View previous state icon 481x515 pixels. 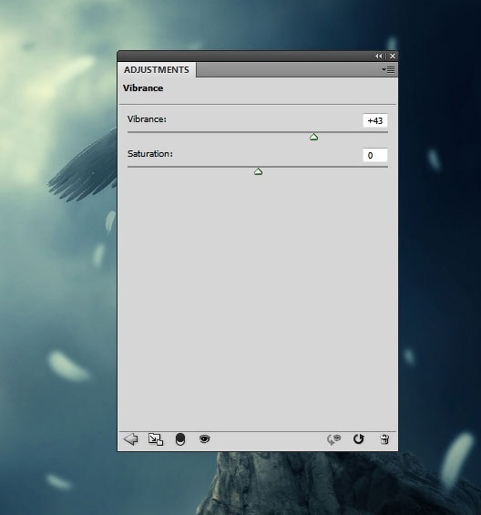coord(334,439)
